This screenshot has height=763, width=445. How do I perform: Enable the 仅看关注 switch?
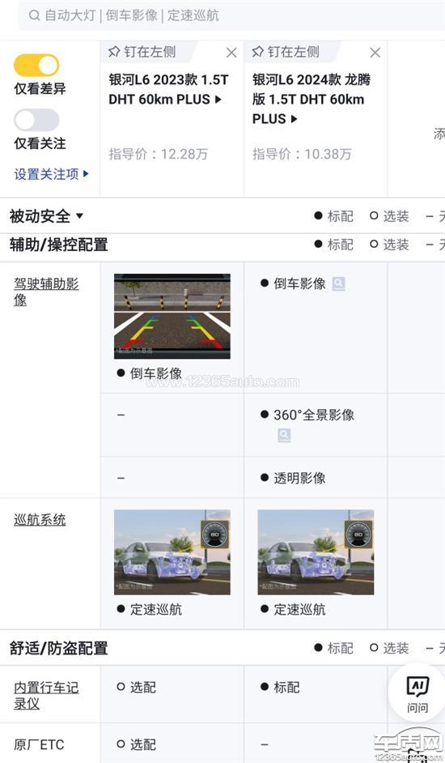coord(36,120)
